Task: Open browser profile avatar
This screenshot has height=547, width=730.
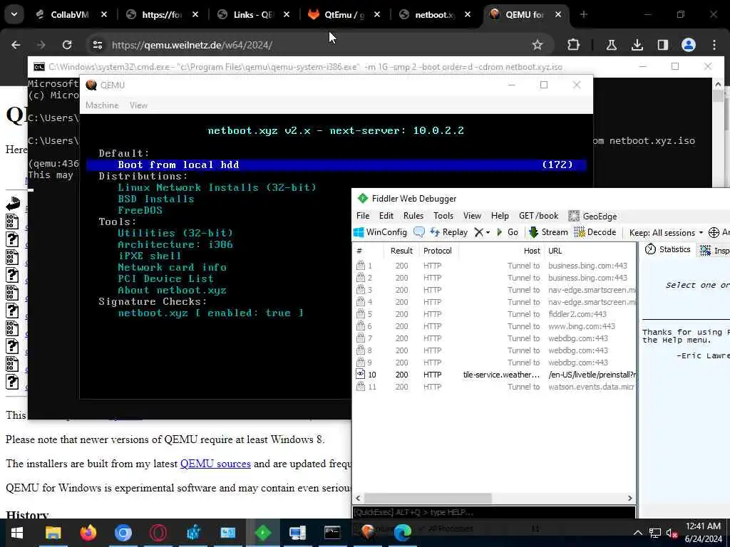Action: (688, 45)
